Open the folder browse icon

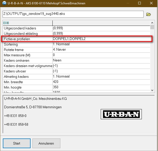coord(148,14)
